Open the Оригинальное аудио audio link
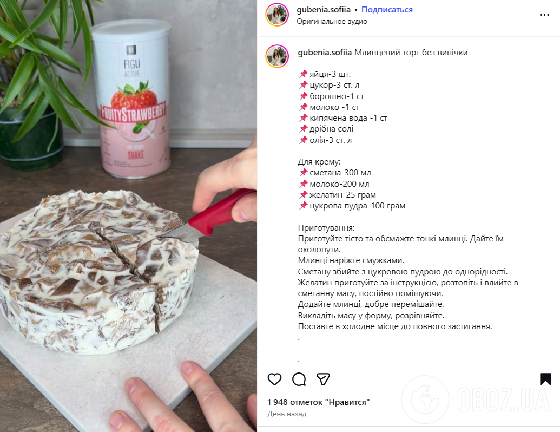Screen dimensions: 560x432 click(332, 22)
